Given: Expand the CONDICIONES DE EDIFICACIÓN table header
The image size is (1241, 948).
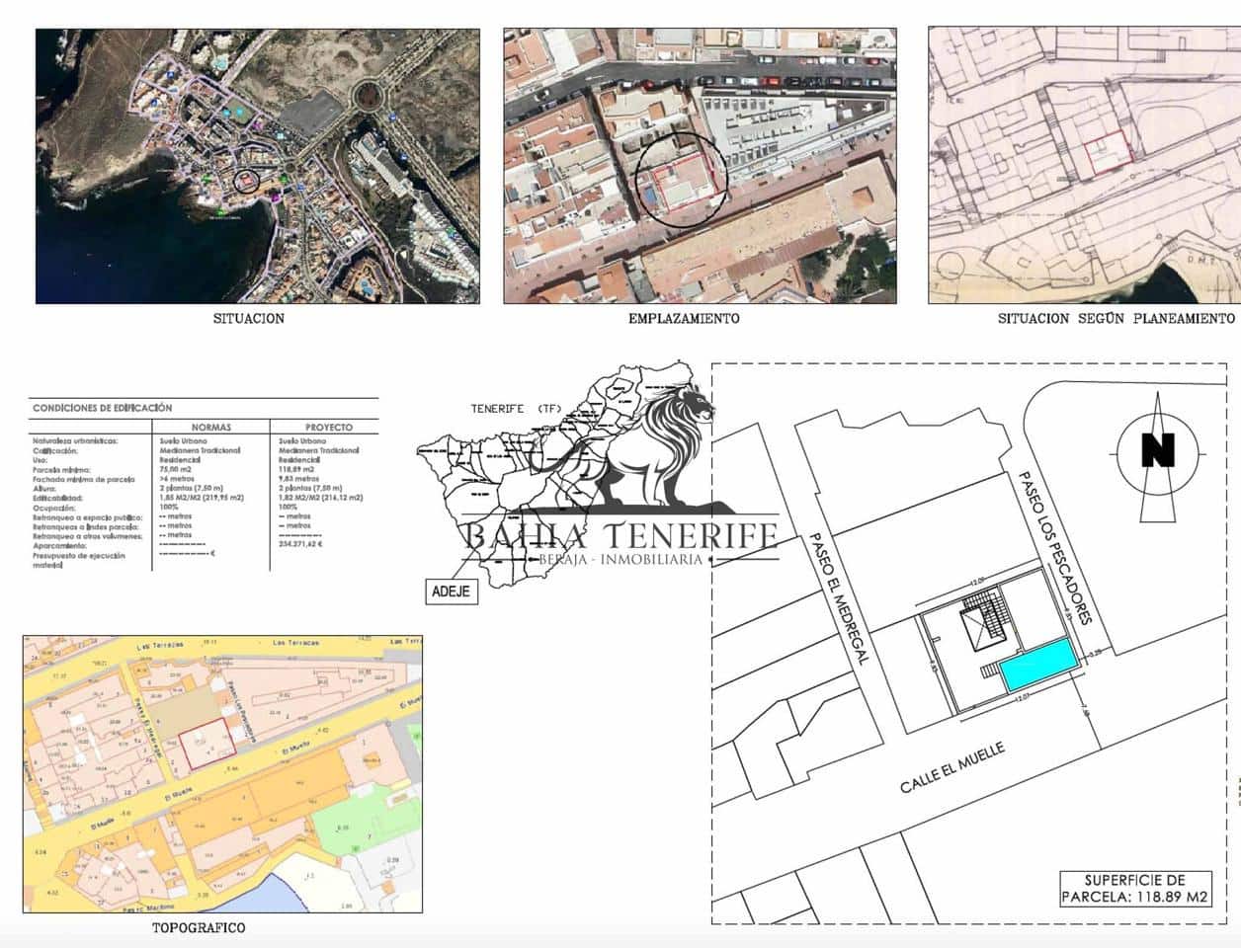Looking at the screenshot, I should click(103, 407).
